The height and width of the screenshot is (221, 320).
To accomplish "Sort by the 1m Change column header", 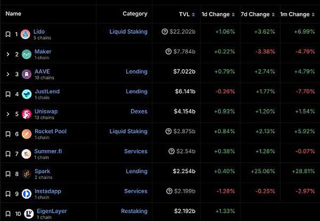I will tap(298, 14).
